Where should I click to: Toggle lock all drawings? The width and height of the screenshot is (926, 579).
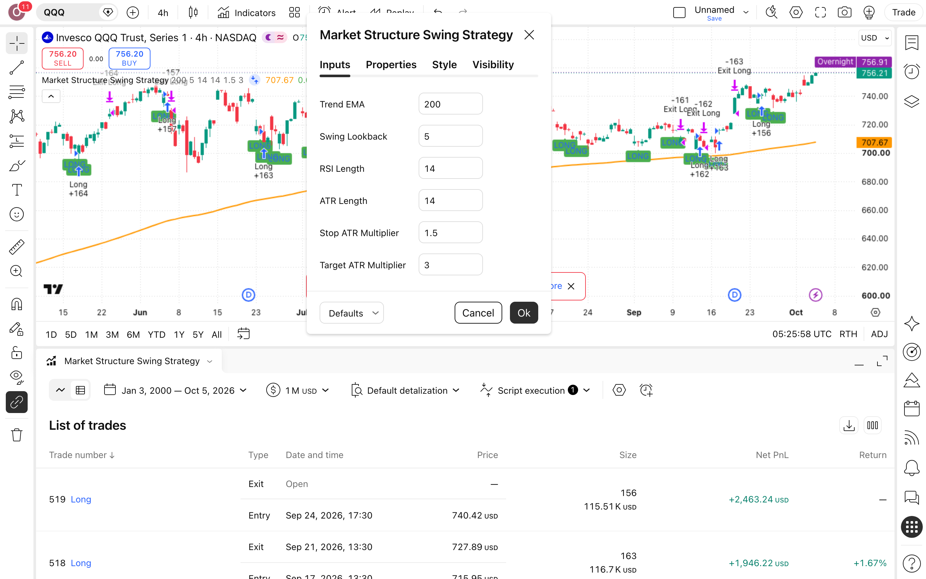point(17,353)
